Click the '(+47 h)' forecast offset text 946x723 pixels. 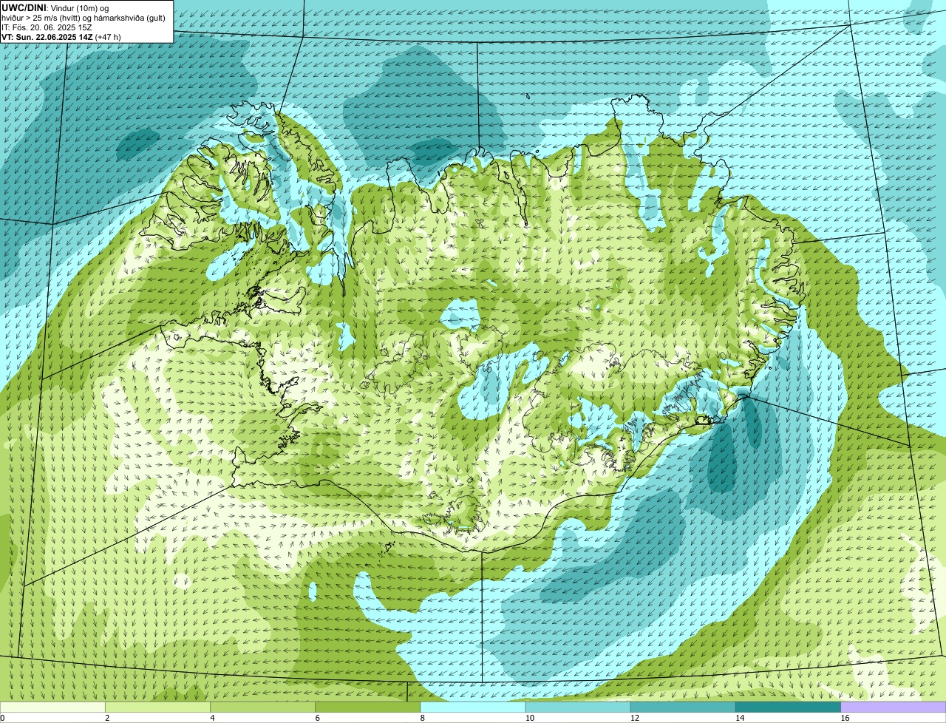point(108,36)
